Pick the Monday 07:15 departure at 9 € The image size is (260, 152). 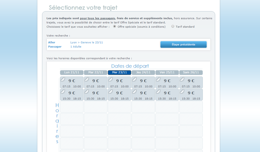[72, 83]
